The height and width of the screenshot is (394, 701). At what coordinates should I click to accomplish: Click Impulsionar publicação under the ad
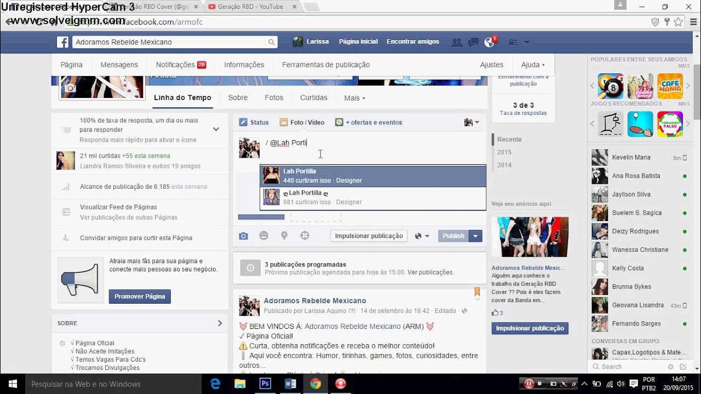530,328
